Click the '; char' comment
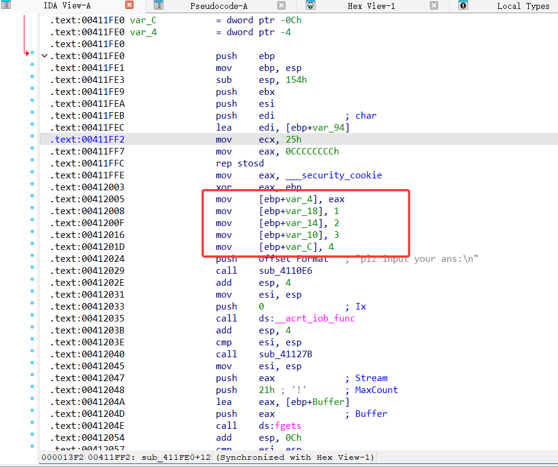Image resolution: width=558 pixels, height=467 pixels. pos(361,116)
